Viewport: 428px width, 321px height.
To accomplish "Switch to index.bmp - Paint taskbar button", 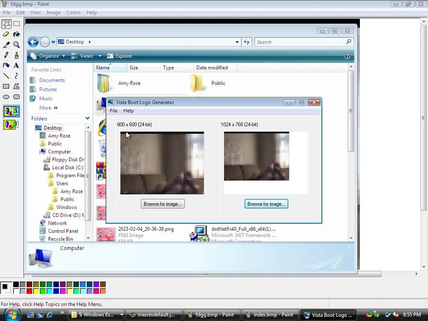I will [x=270, y=315].
